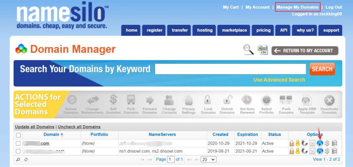Check the select-all checkbox in table header
Viewport: 353px width, 167px height.
tap(18, 135)
